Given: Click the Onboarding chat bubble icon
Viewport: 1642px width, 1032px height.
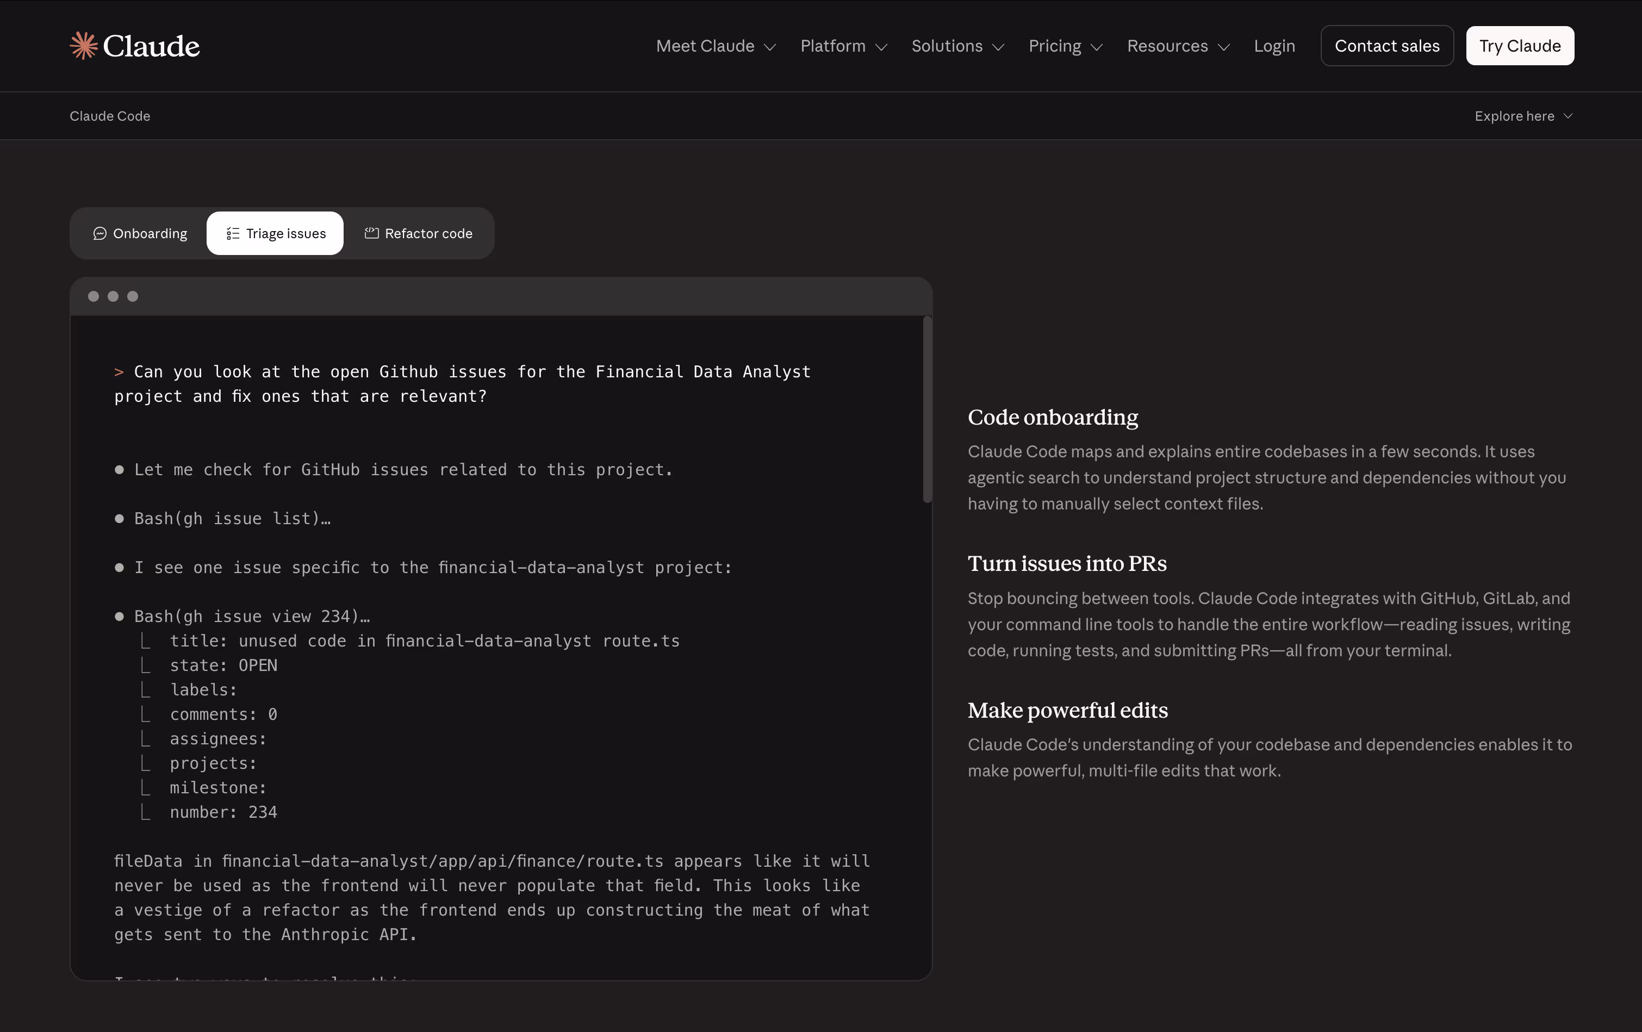Looking at the screenshot, I should point(99,233).
